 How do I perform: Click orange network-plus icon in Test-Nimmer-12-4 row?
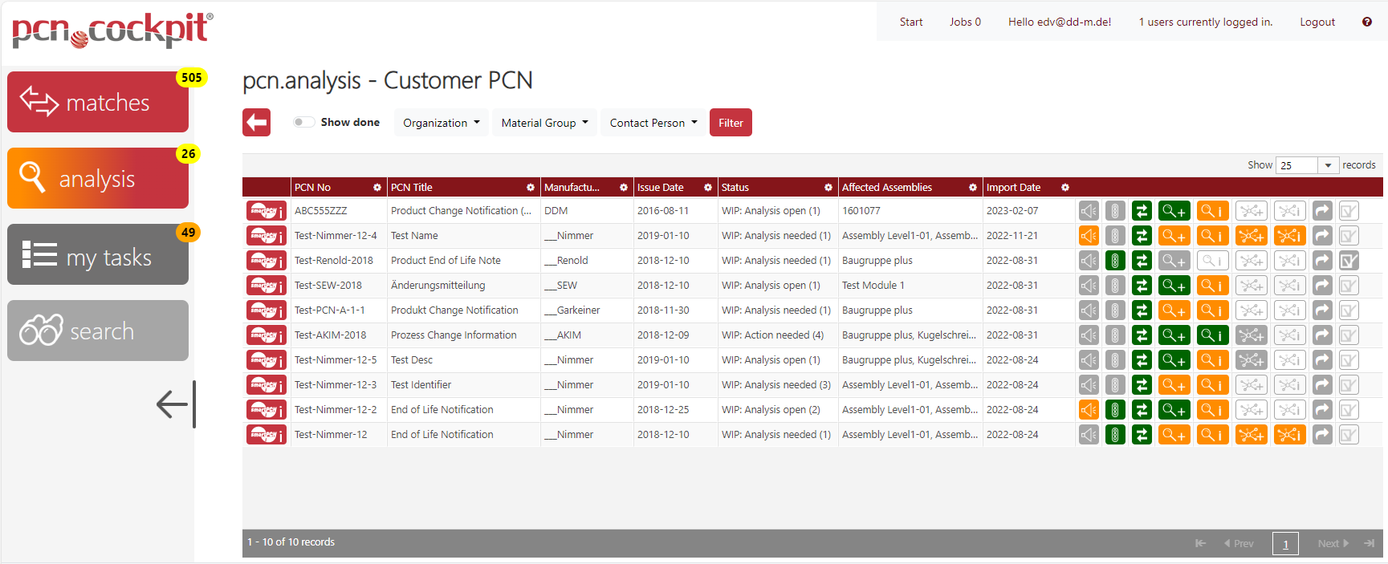click(x=1251, y=236)
